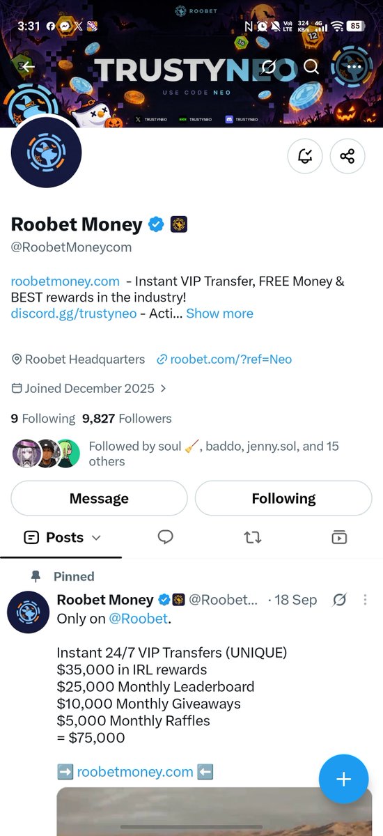The image size is (383, 836).
Task: Open the three-dot overflow menu in header
Action: tap(354, 67)
